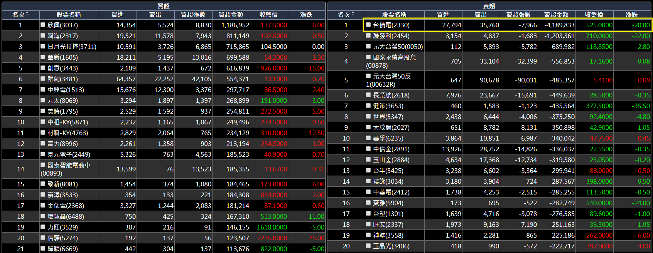Open stock 金像電(2368)
Viewport: 653px width, 253px height.
[x=66, y=206]
